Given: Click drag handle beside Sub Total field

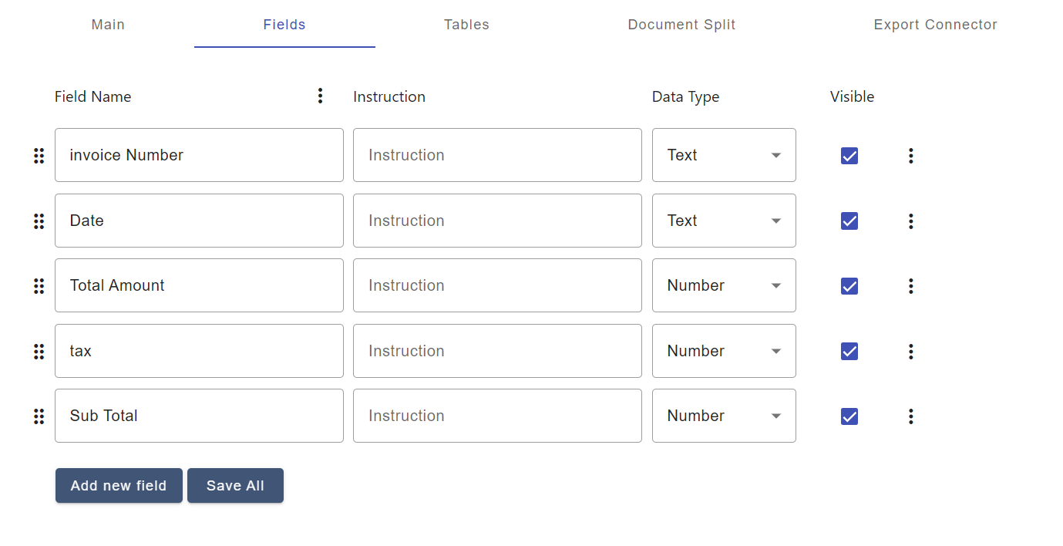Looking at the screenshot, I should (x=39, y=416).
